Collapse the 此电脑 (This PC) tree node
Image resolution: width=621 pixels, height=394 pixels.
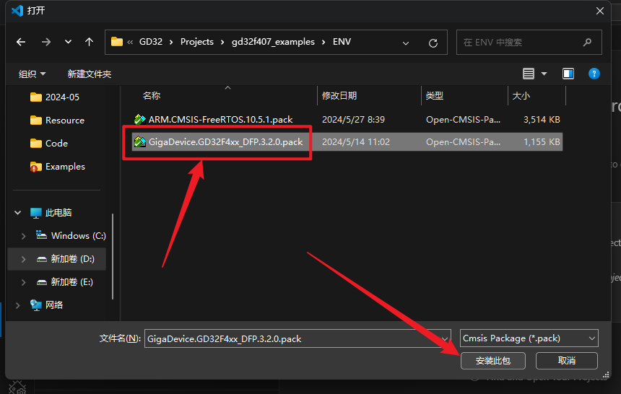[18, 213]
